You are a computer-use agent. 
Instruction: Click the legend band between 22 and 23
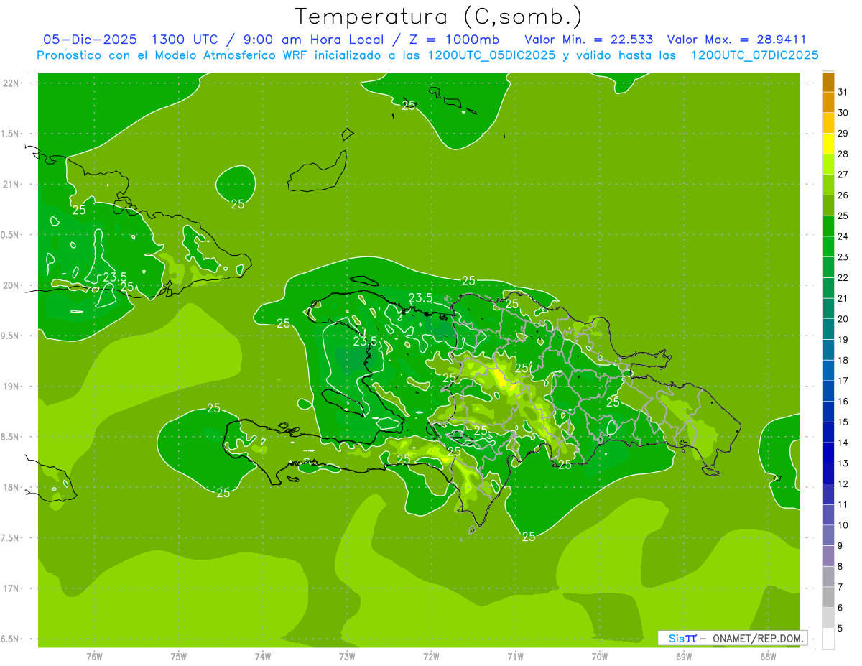[828, 268]
